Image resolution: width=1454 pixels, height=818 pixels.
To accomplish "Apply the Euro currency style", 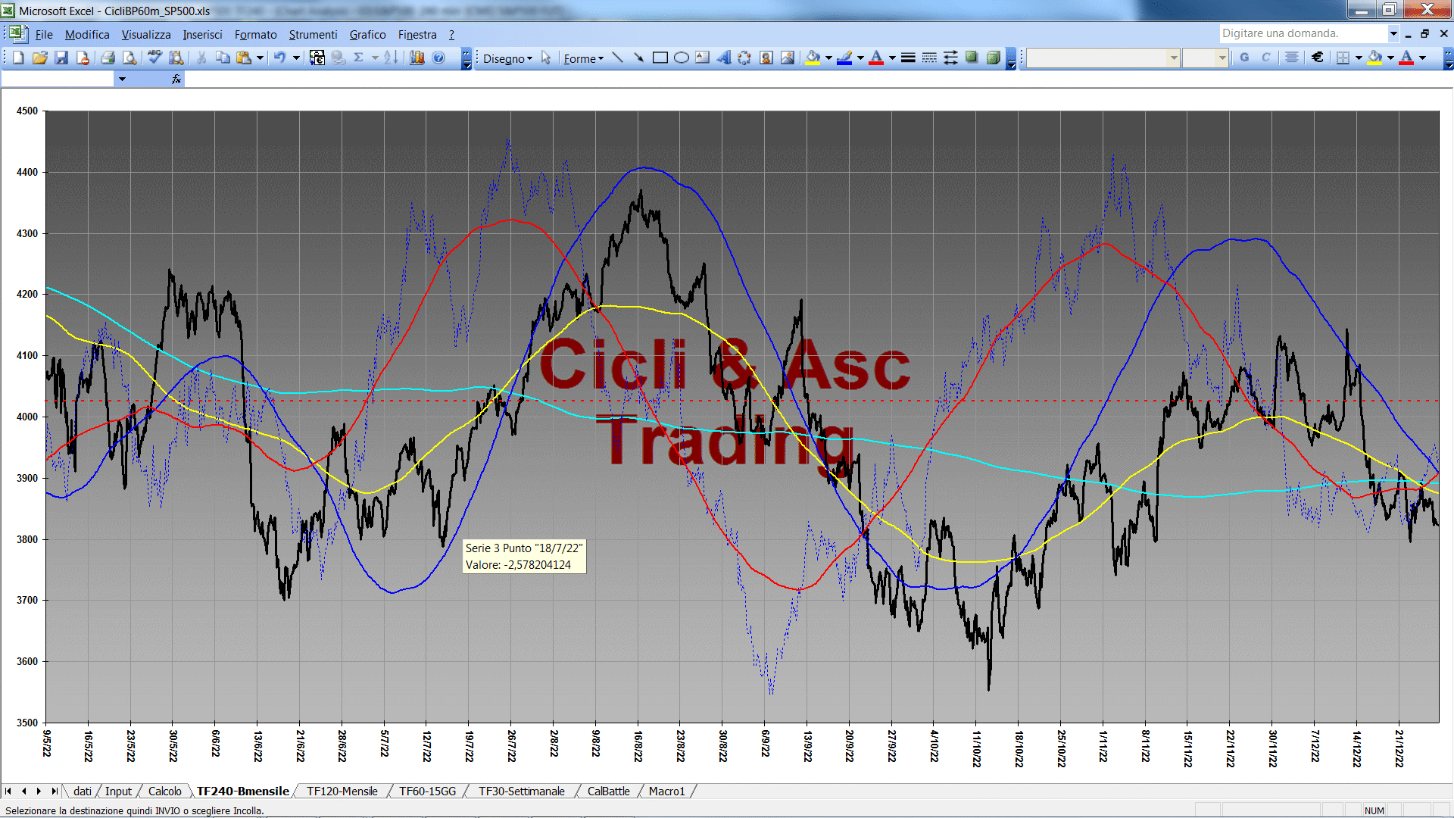I will [x=1318, y=58].
